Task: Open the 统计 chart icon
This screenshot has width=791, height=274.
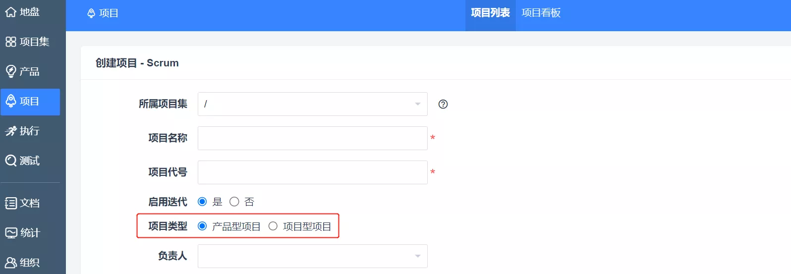Action: (x=11, y=233)
